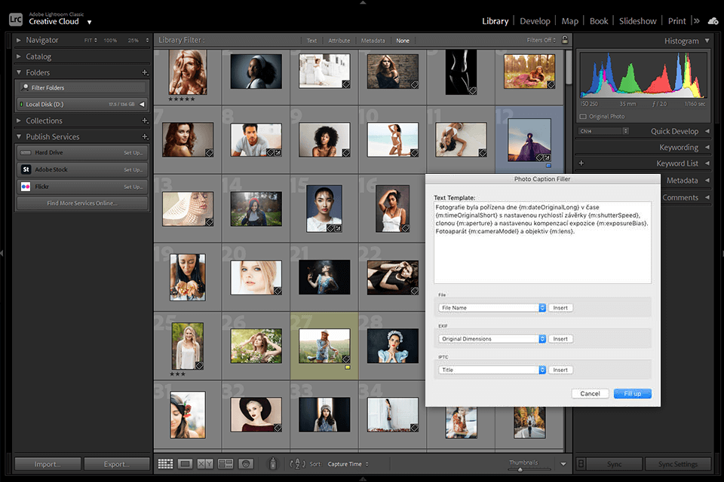The image size is (724, 482).
Task: Select Attribute in Library Filter bar
Action: pos(339,41)
